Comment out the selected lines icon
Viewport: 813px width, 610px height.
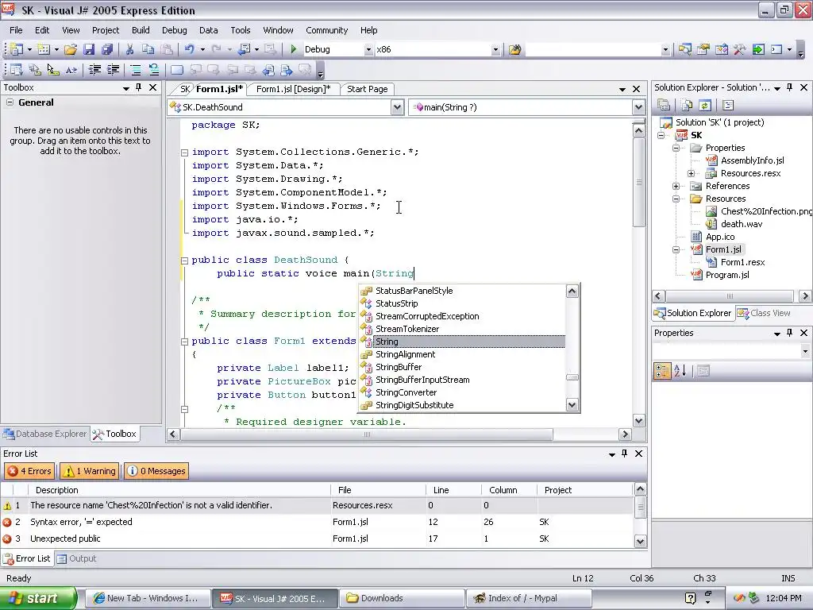pyautogui.click(x=135, y=70)
